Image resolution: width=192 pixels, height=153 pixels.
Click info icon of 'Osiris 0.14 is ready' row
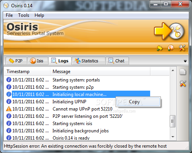(9, 138)
